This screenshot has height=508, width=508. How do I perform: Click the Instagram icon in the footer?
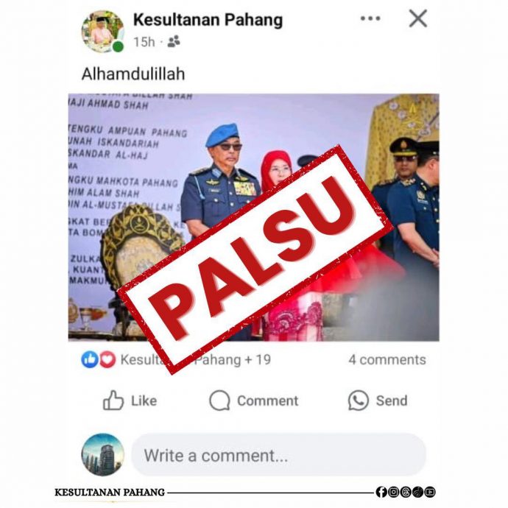393,492
